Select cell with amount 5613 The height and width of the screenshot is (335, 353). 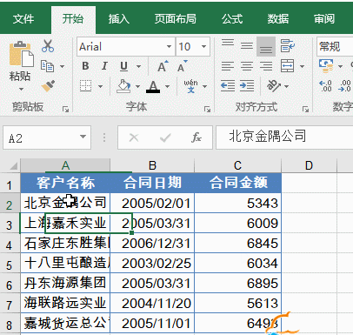[238, 303]
